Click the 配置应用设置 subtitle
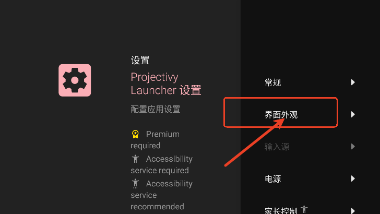Screen dimensions: 380x214 click(x=156, y=109)
